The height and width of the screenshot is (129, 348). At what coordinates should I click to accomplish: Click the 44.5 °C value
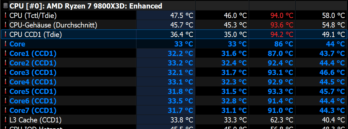(x=332, y=82)
